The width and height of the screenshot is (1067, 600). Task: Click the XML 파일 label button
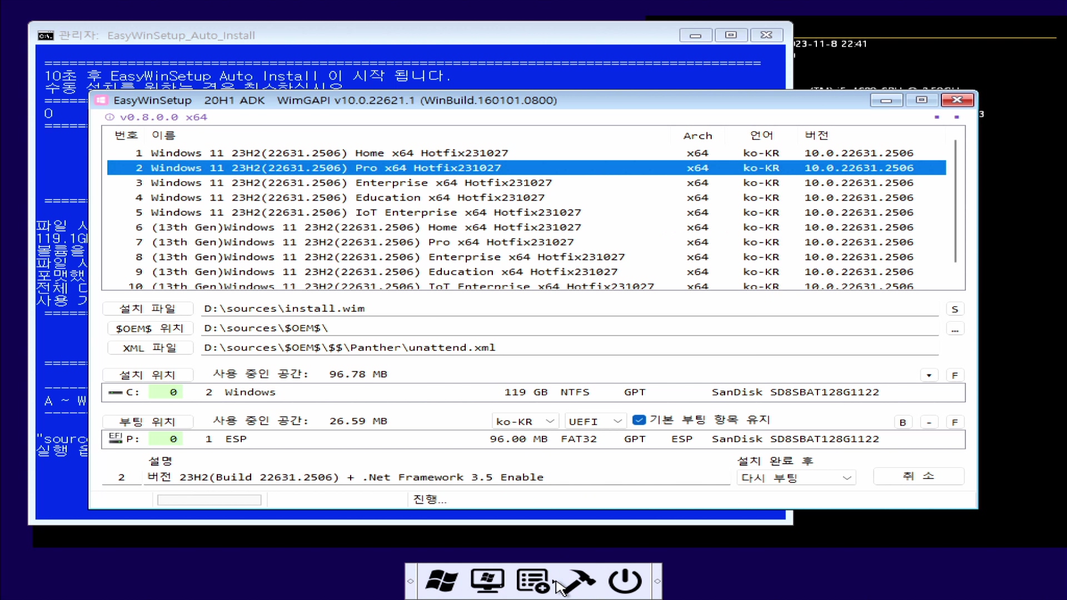point(149,348)
